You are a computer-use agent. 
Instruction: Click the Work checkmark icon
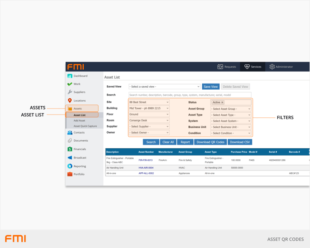(x=70, y=84)
